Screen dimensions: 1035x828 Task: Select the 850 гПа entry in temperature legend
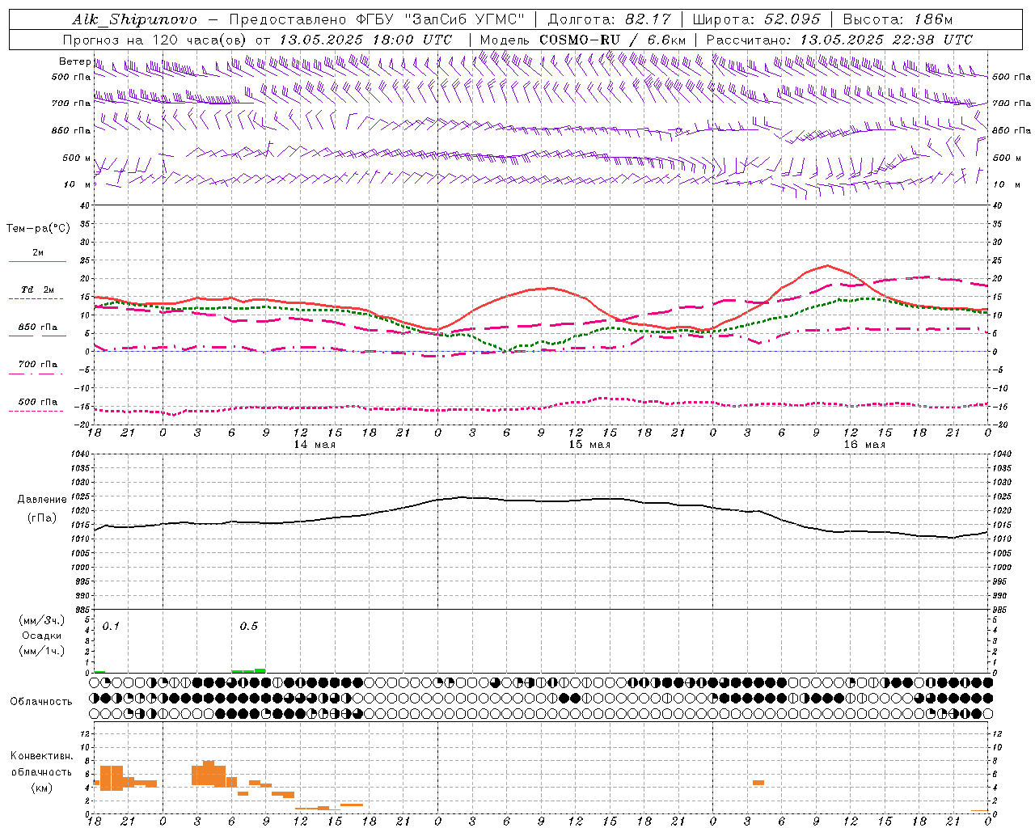38,327
